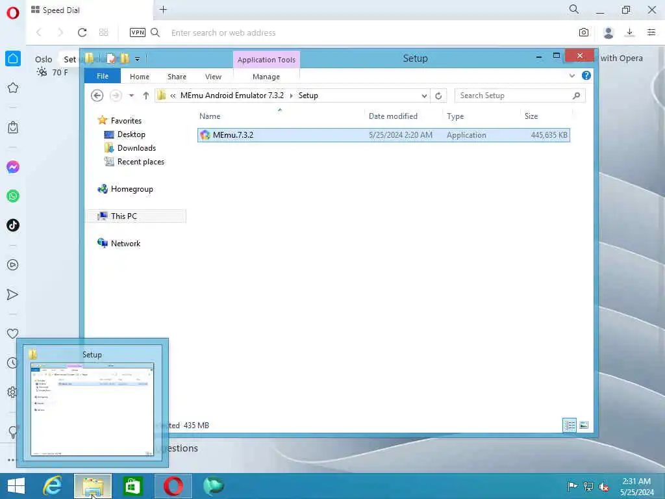The image size is (665, 499).
Task: Select This PC in navigation pane
Action: coord(136,216)
